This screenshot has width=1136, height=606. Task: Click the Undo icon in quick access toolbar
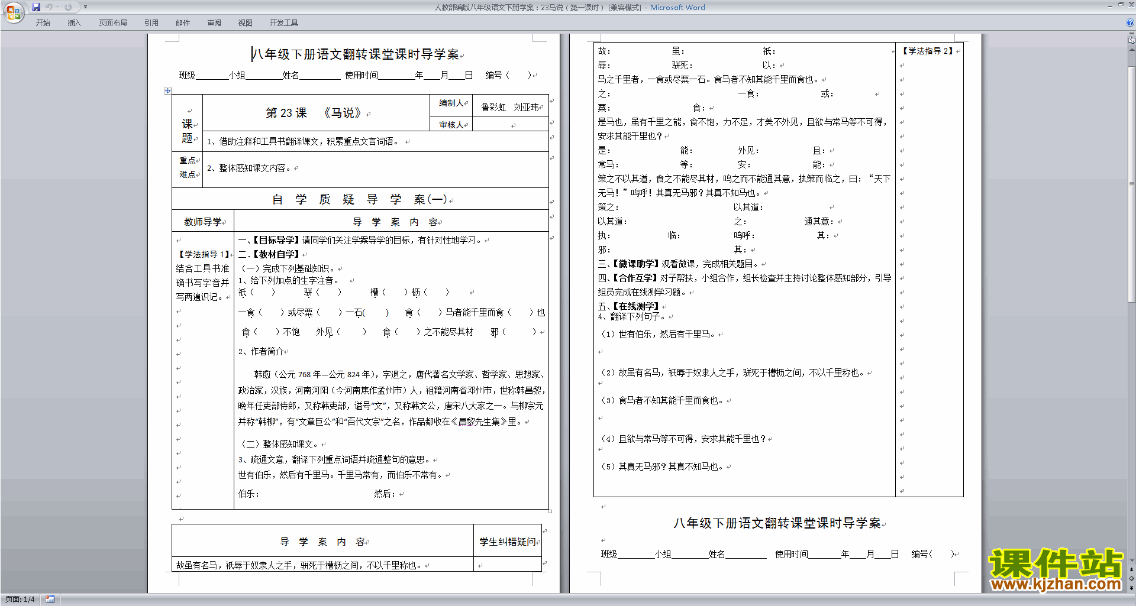click(x=49, y=7)
